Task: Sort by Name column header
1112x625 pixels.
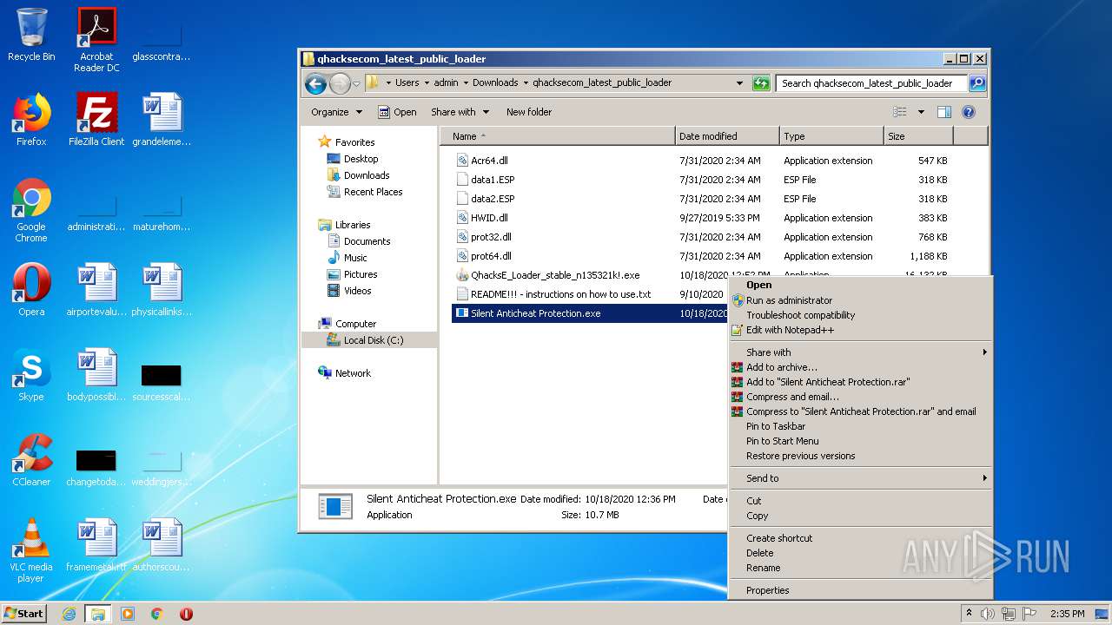Action: pyautogui.click(x=558, y=136)
